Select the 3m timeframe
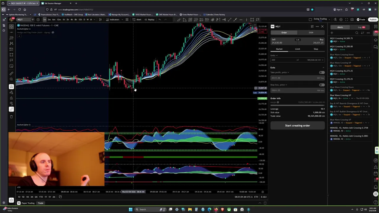Viewport: 379px width, 213px height. point(49,20)
